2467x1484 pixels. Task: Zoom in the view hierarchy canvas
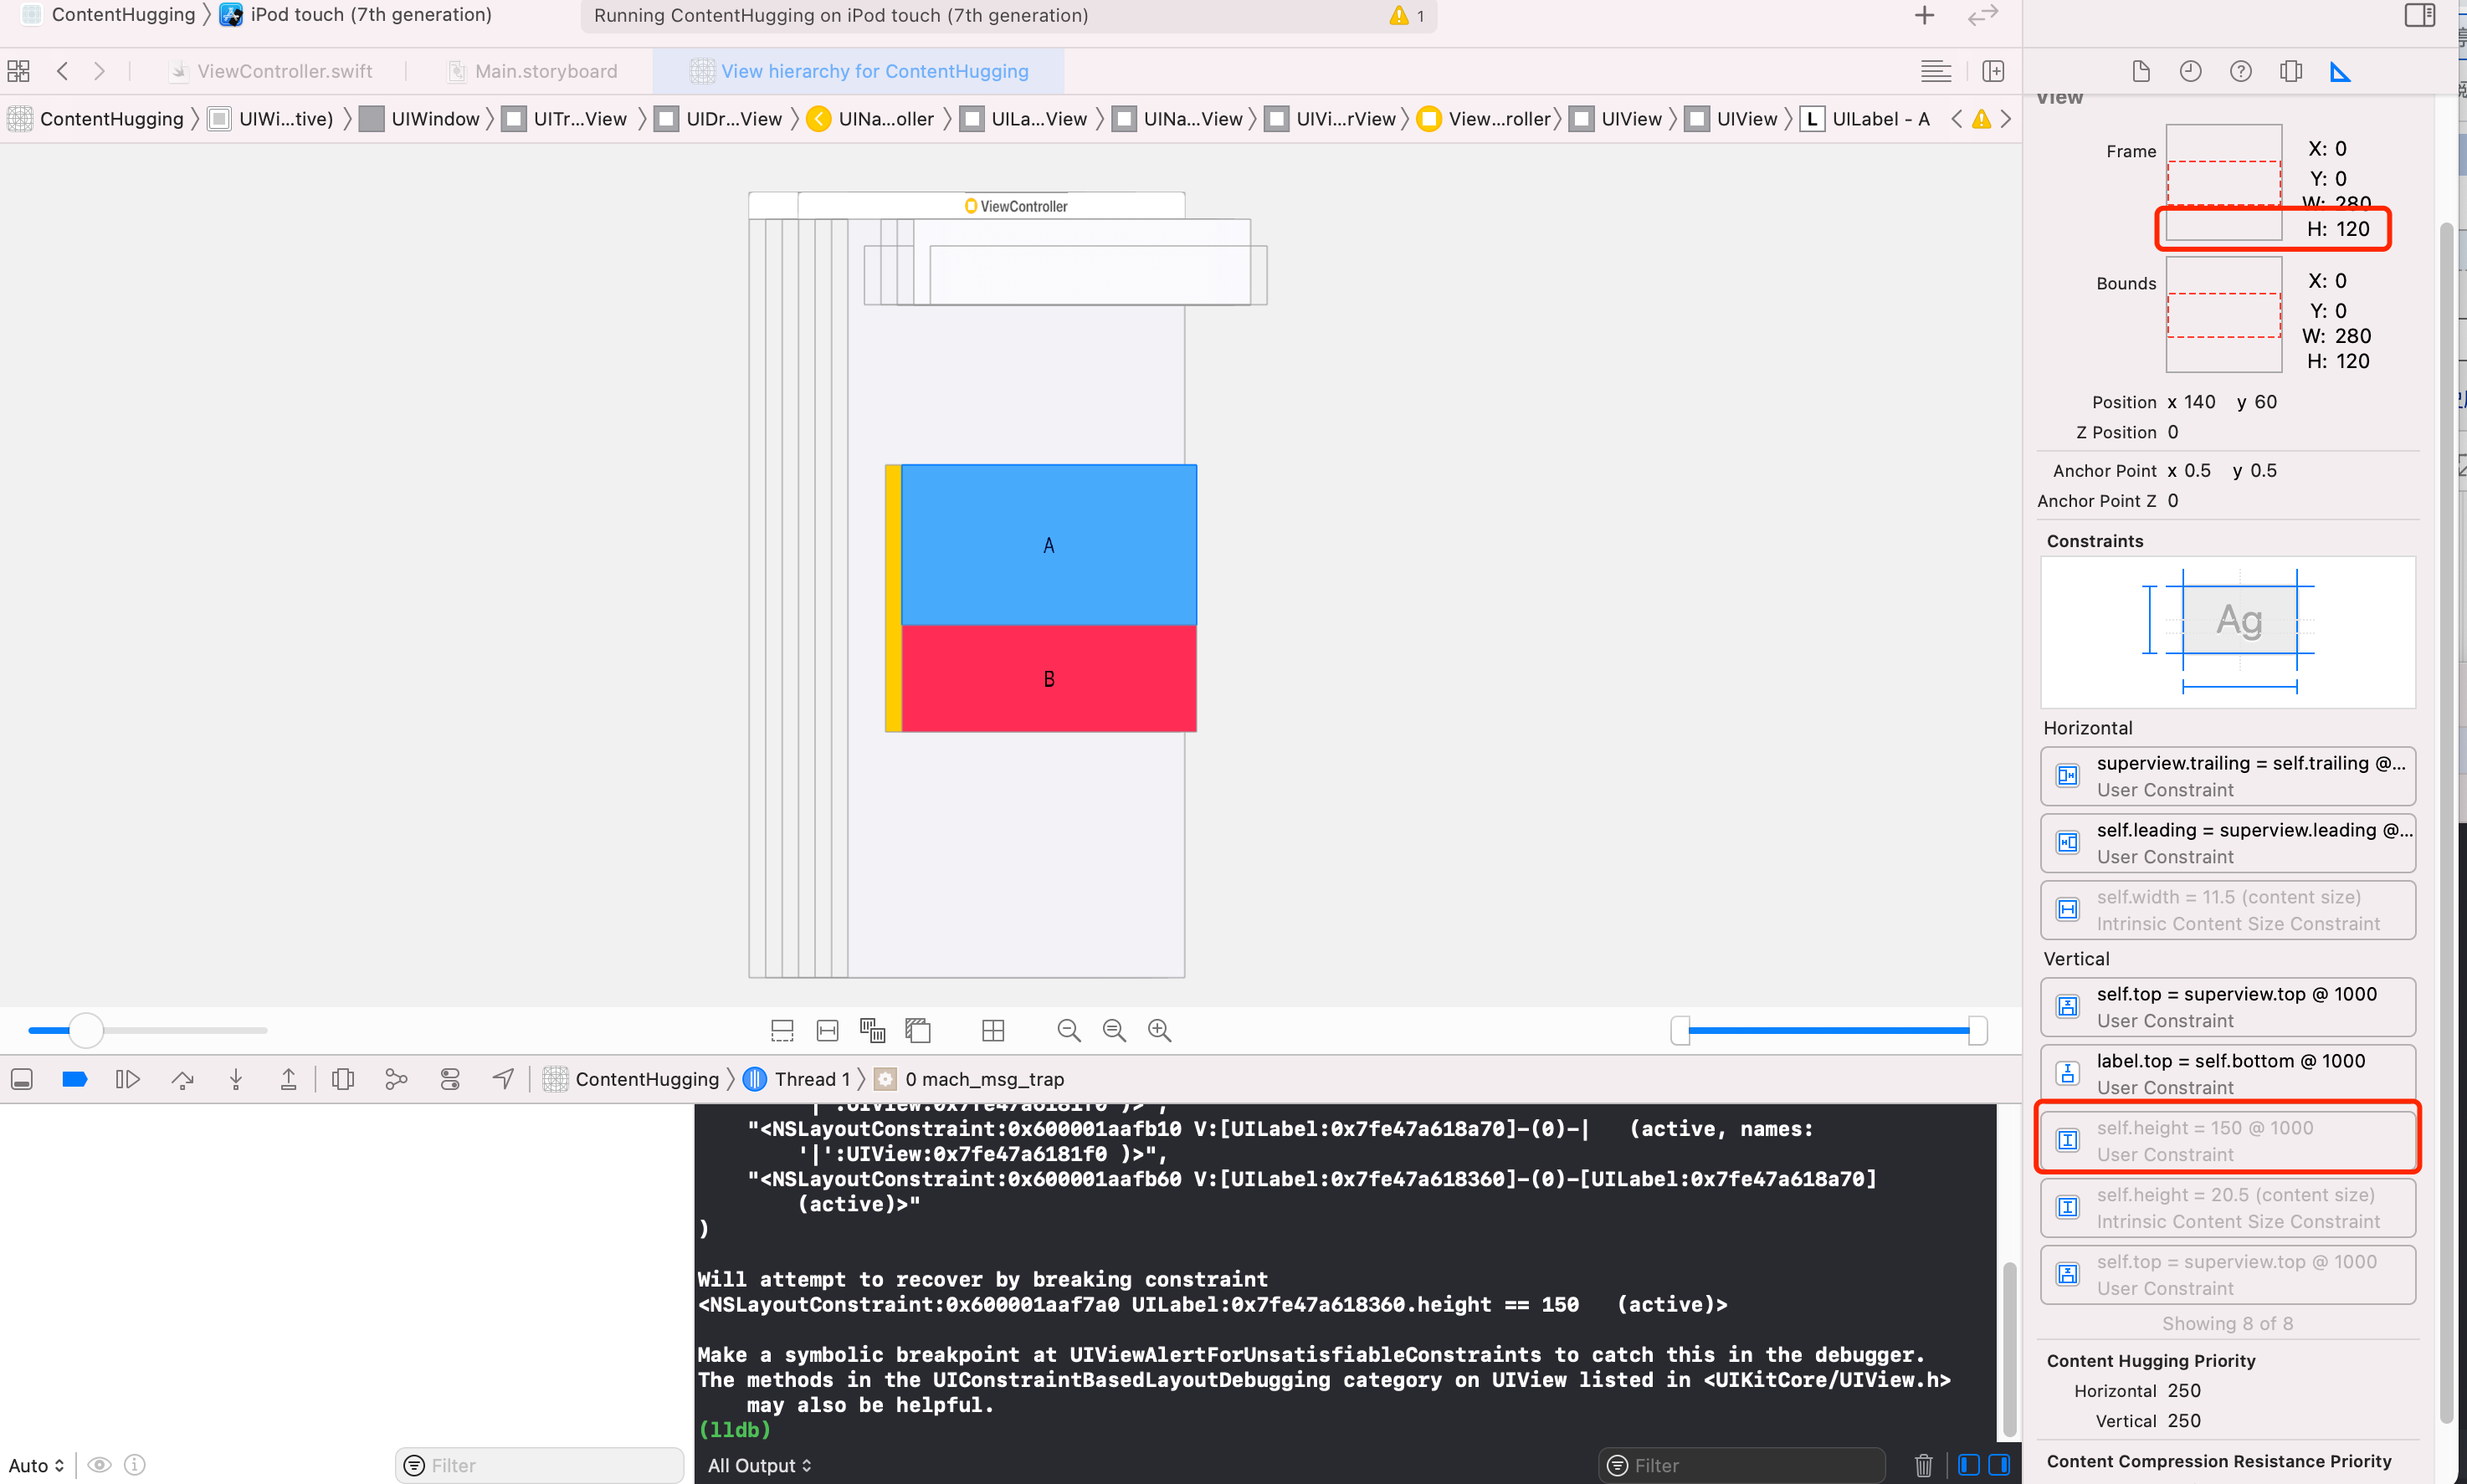[1160, 1030]
